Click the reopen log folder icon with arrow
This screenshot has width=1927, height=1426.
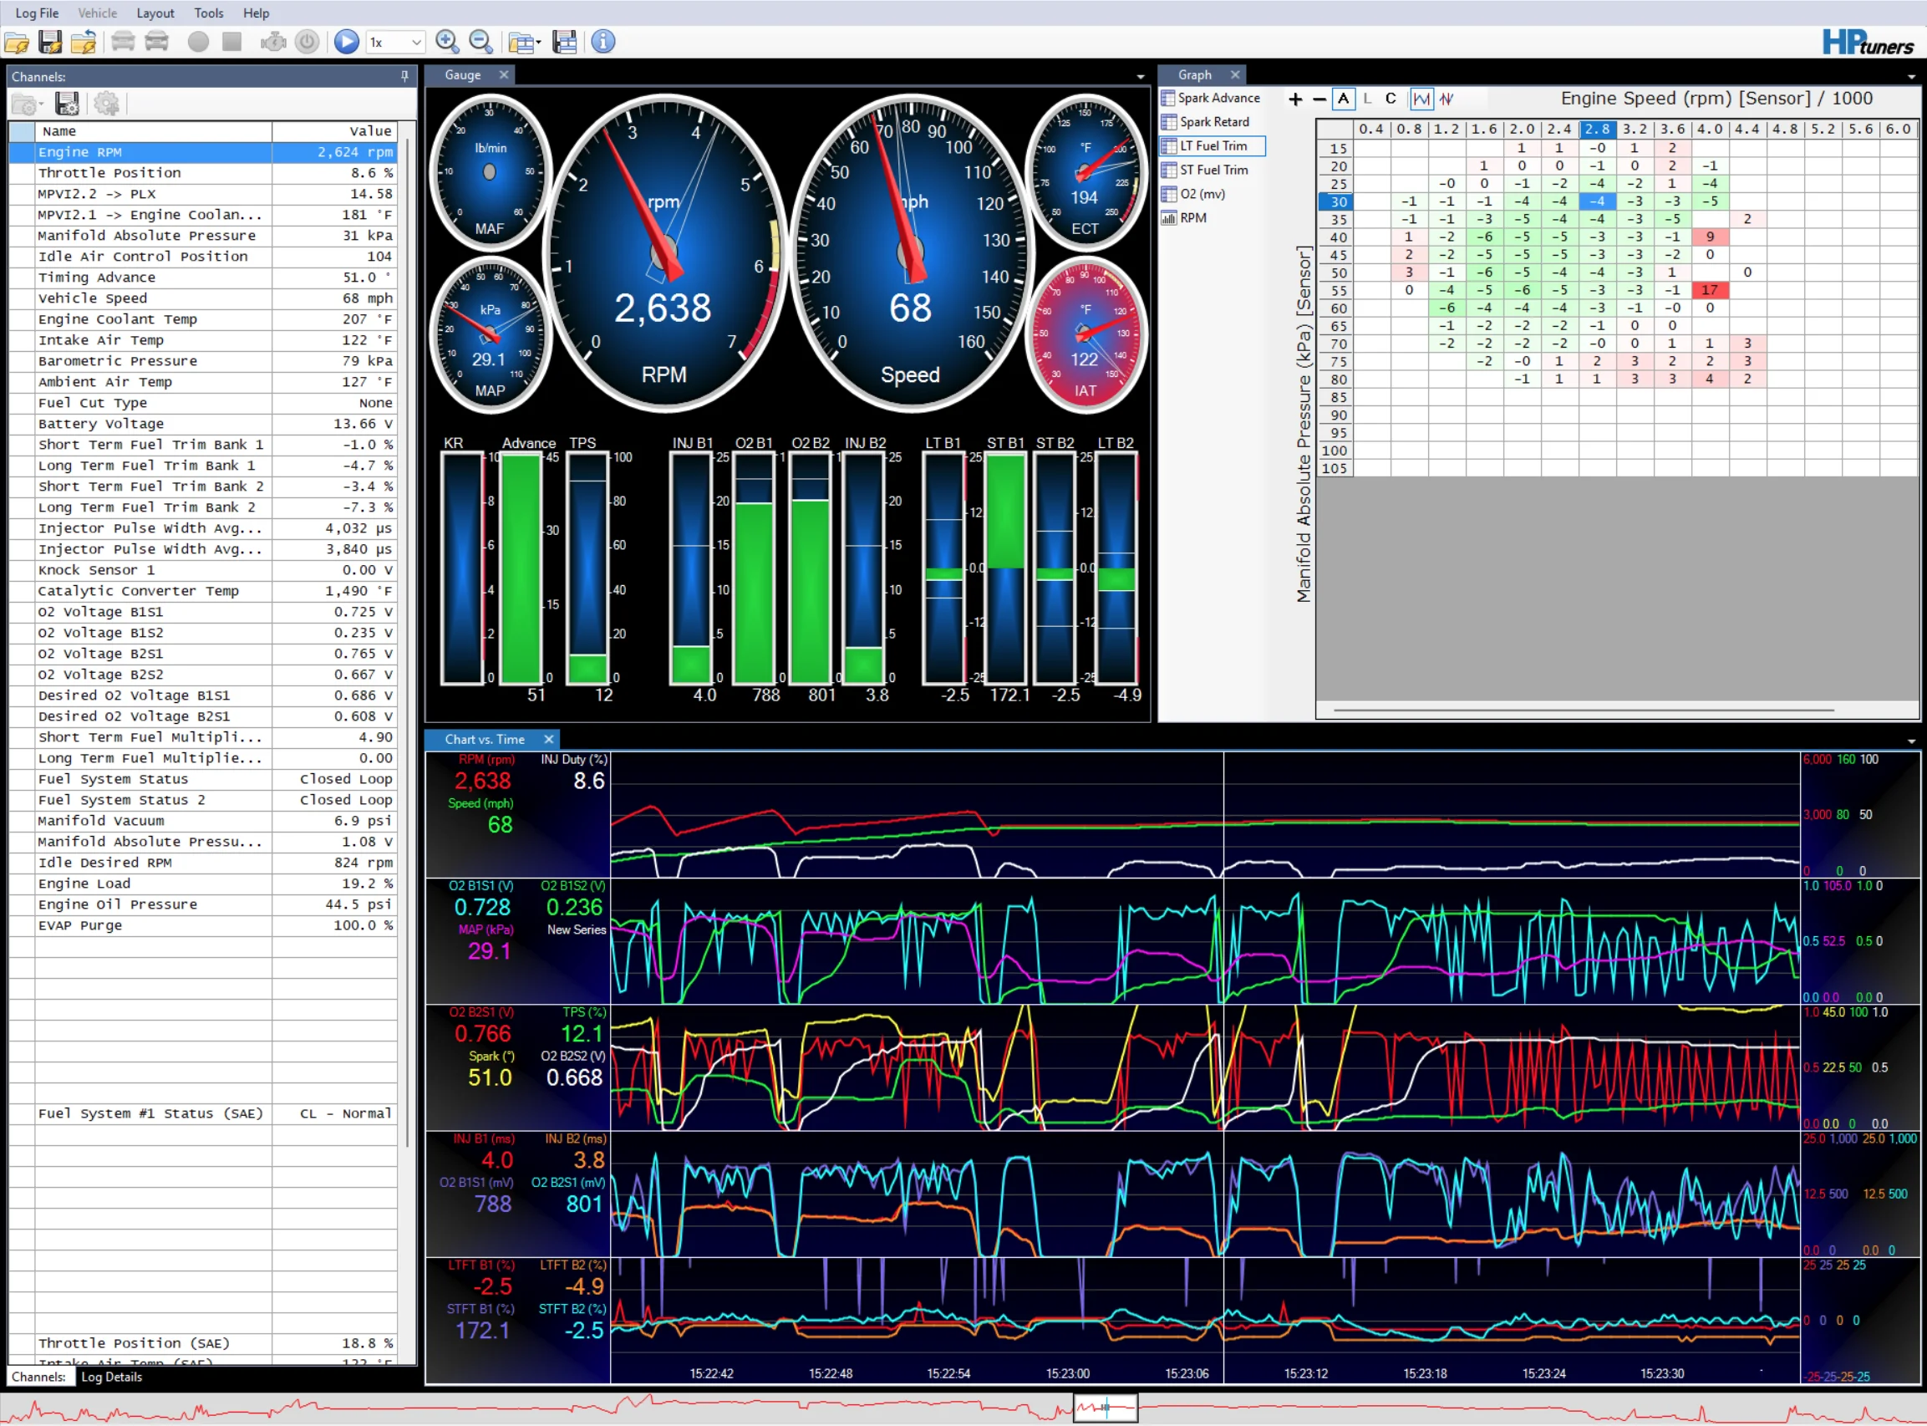click(84, 42)
